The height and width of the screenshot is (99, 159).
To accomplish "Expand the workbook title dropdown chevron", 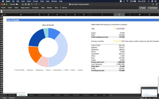I will (x=90, y=4).
